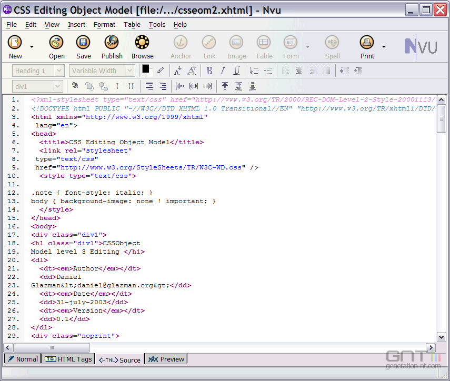The image size is (450, 381).
Task: Open the Format menu
Action: (104, 25)
